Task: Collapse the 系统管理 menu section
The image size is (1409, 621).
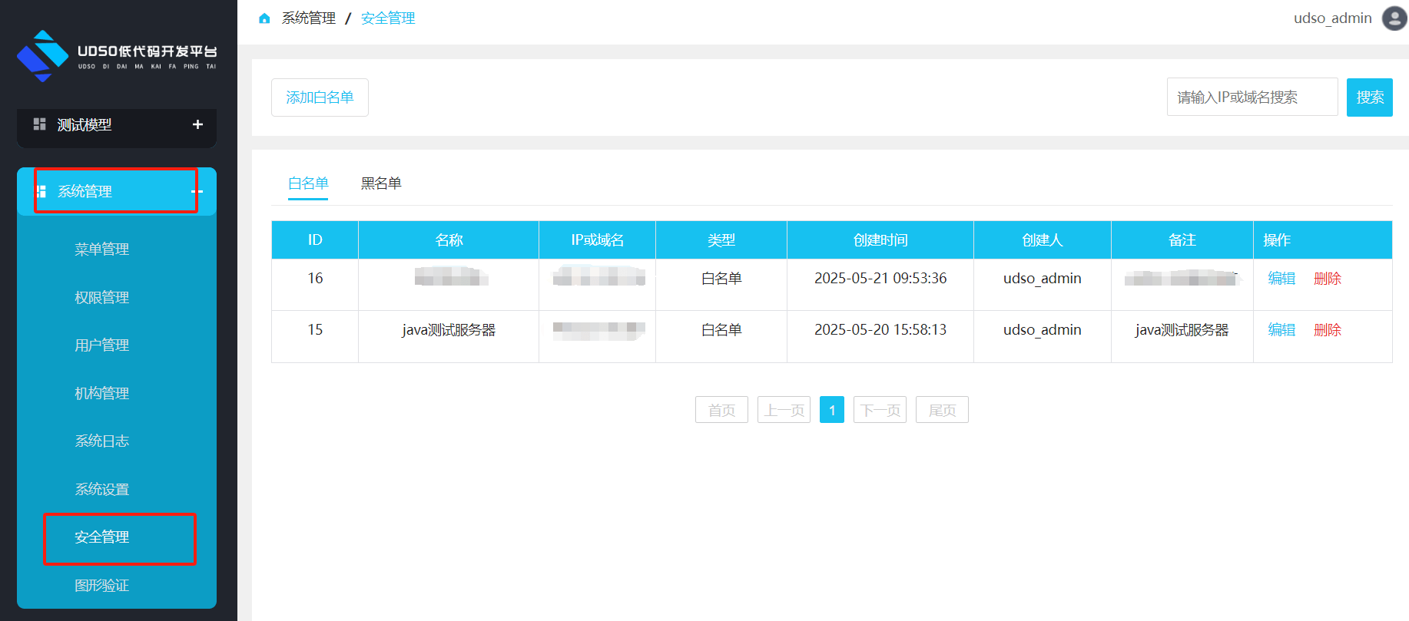Action: [197, 191]
